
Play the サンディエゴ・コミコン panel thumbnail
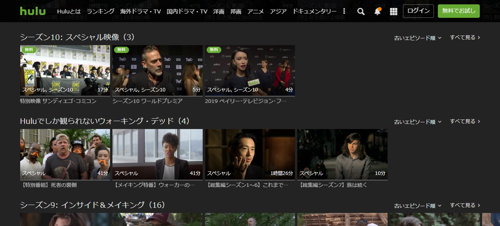pos(65,70)
